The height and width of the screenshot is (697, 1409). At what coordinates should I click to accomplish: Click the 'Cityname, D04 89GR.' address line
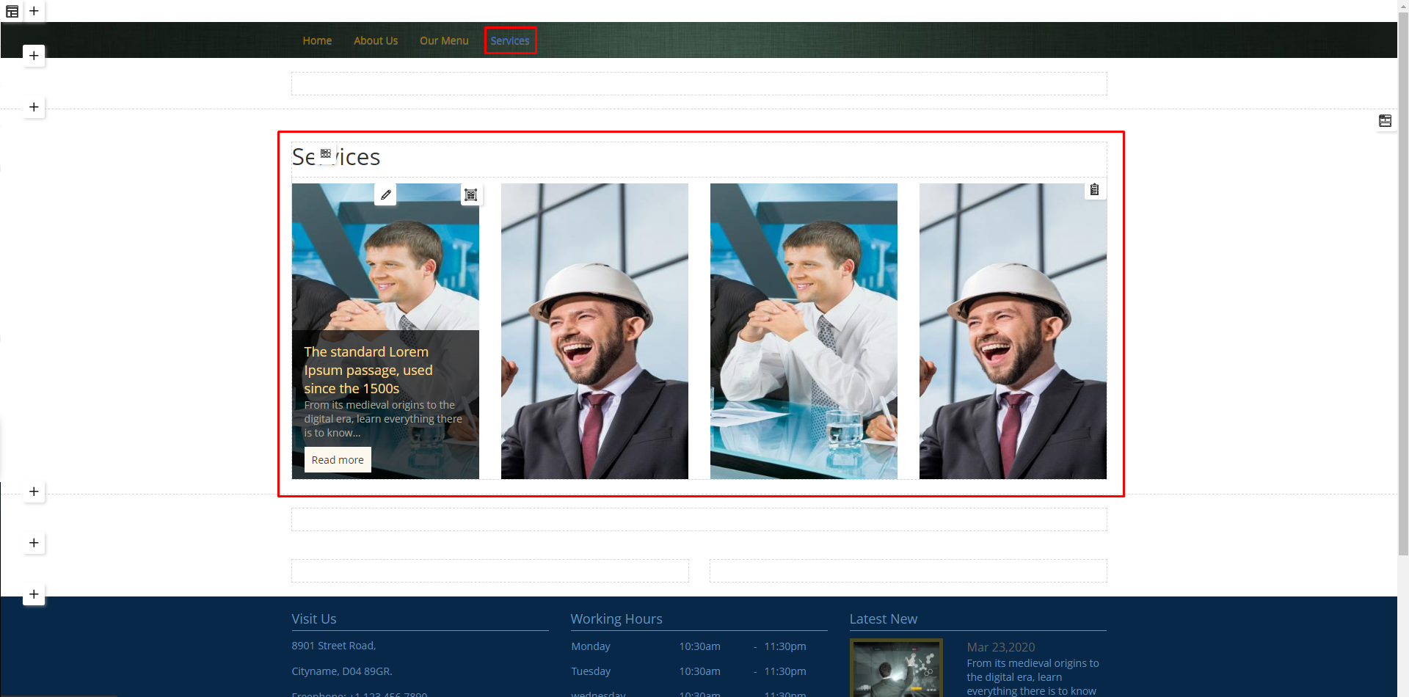pos(342,671)
